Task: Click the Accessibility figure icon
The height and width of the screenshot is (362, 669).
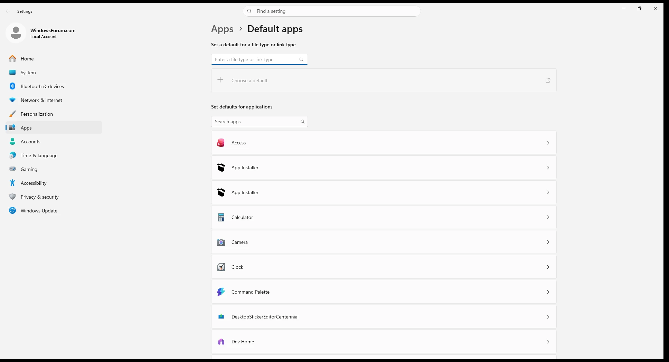Action: 12,183
